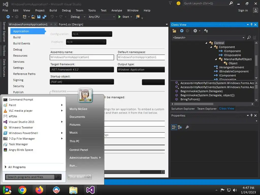The width and height of the screenshot is (260, 195).
Task: Click Sign in link
Action: [243, 10]
